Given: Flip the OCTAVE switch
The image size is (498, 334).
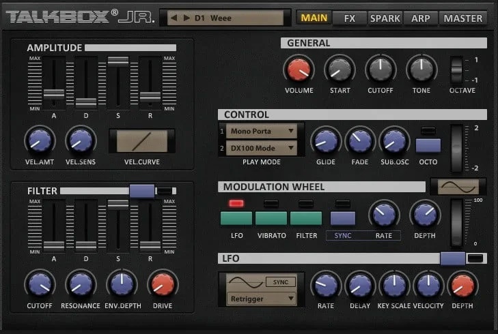Looking at the screenshot, I should click(x=457, y=70).
